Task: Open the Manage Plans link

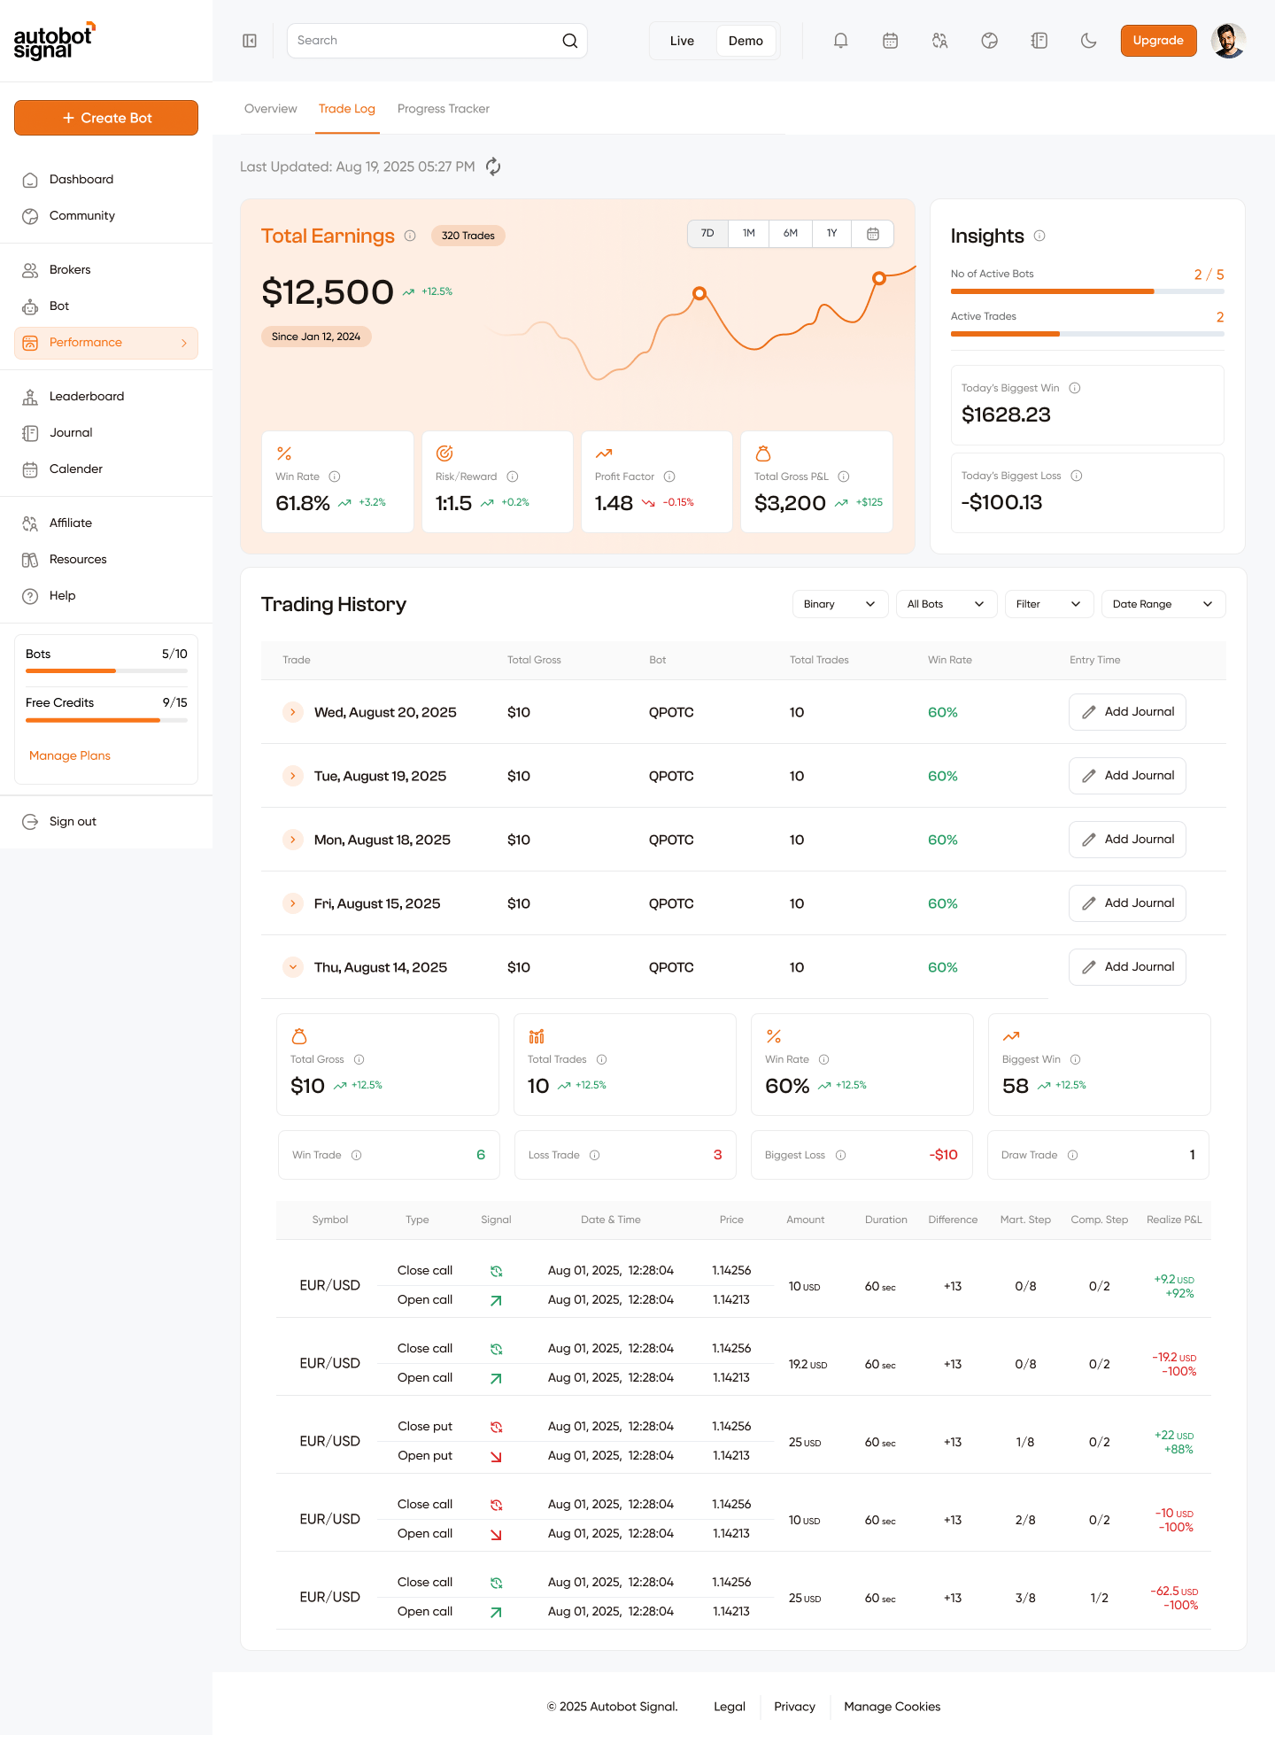Action: (x=70, y=755)
